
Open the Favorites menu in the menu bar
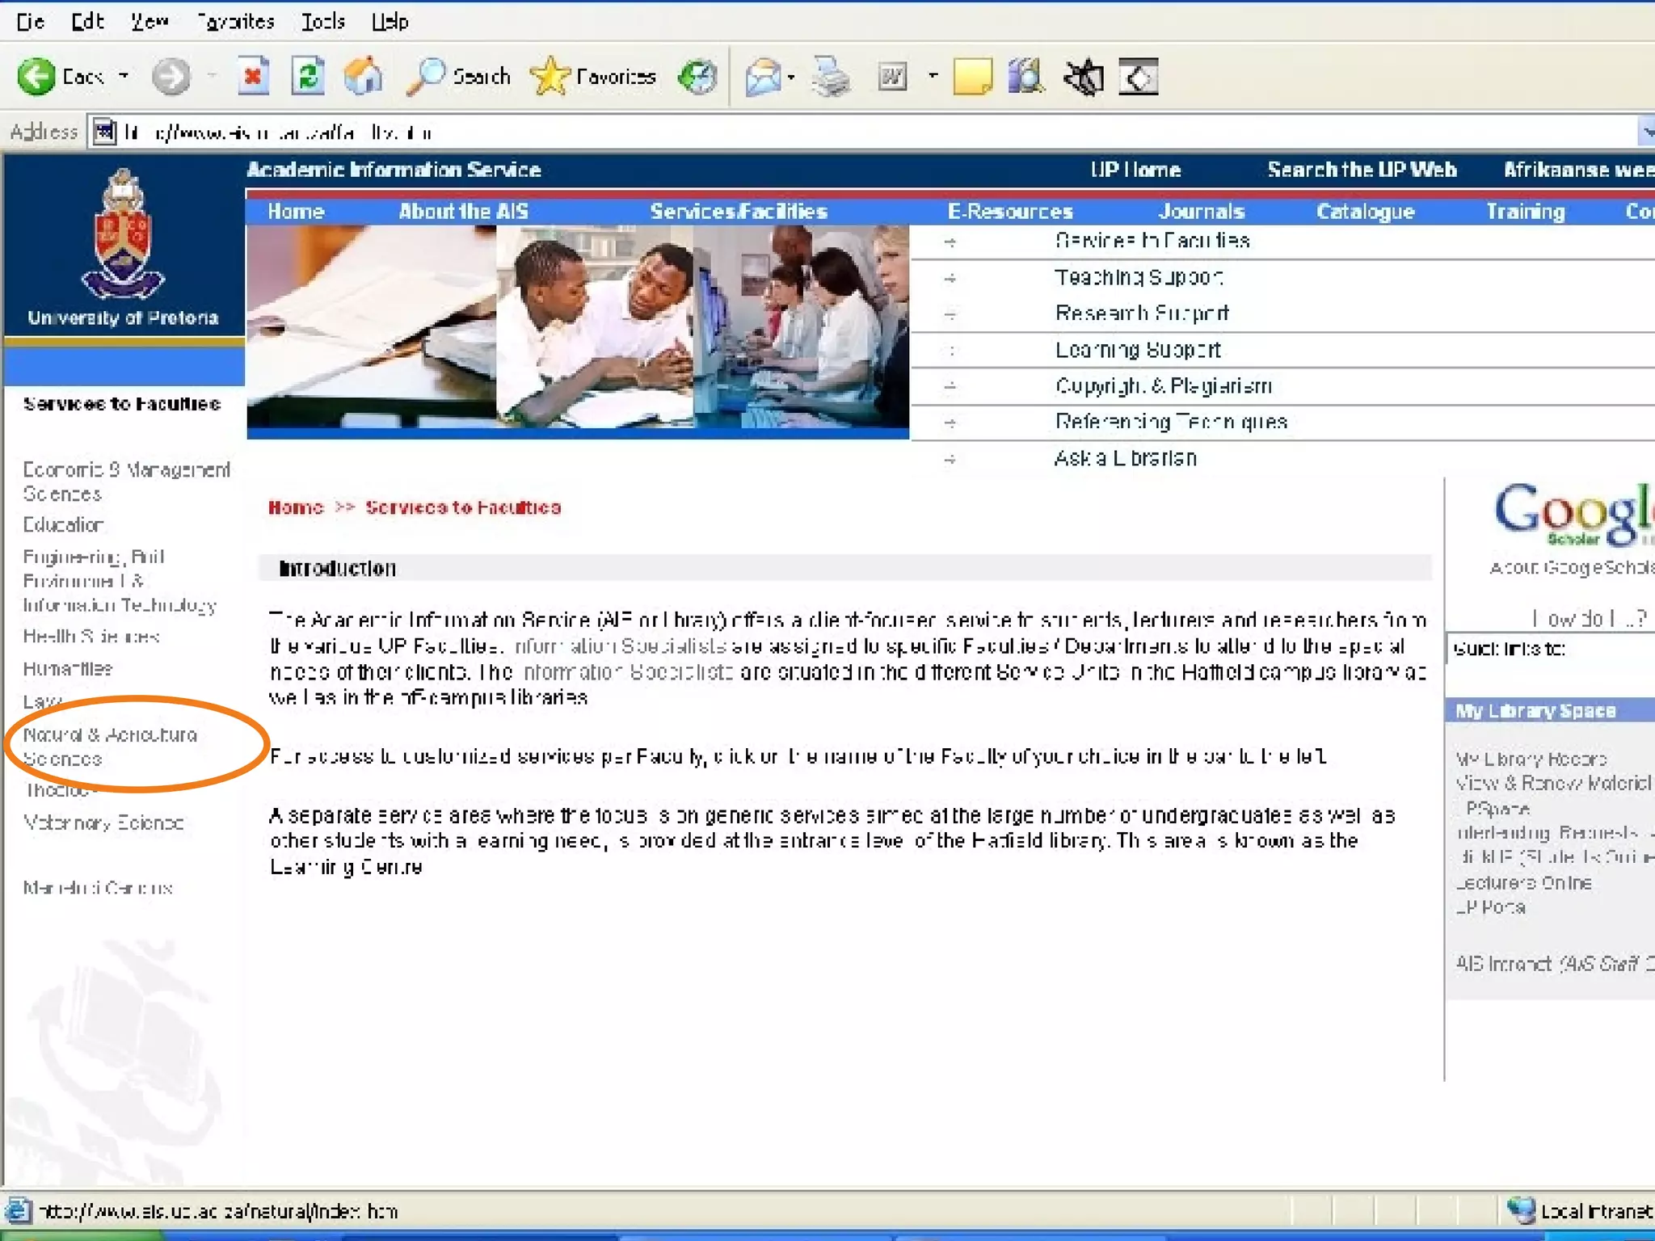tap(236, 22)
